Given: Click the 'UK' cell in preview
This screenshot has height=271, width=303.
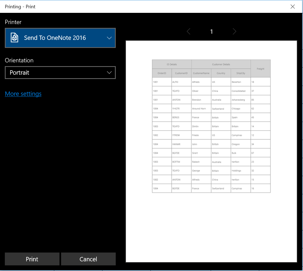Looking at the screenshot, I should [221, 82].
